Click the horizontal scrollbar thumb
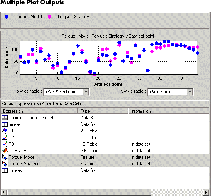The image size is (211, 196). (79, 192)
